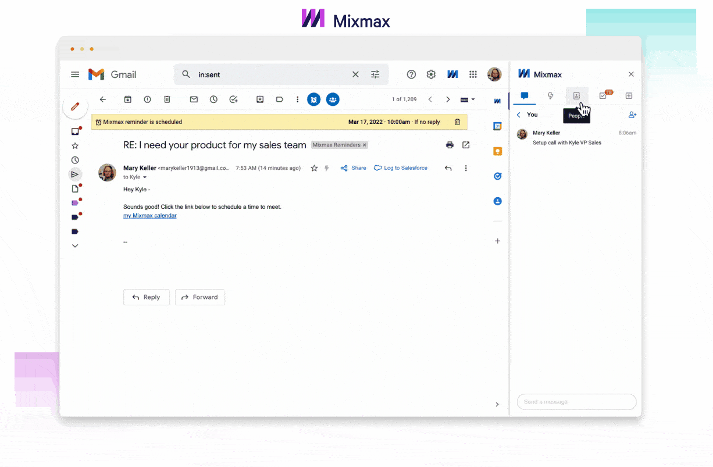Image resolution: width=713 pixels, height=467 pixels.
Task: Open the Gmail main menu hamburger
Action: (75, 74)
